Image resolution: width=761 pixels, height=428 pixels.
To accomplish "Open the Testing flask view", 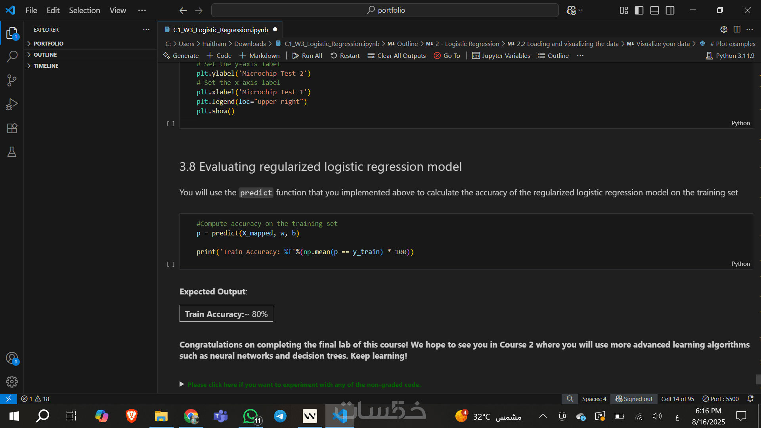I will 12,152.
